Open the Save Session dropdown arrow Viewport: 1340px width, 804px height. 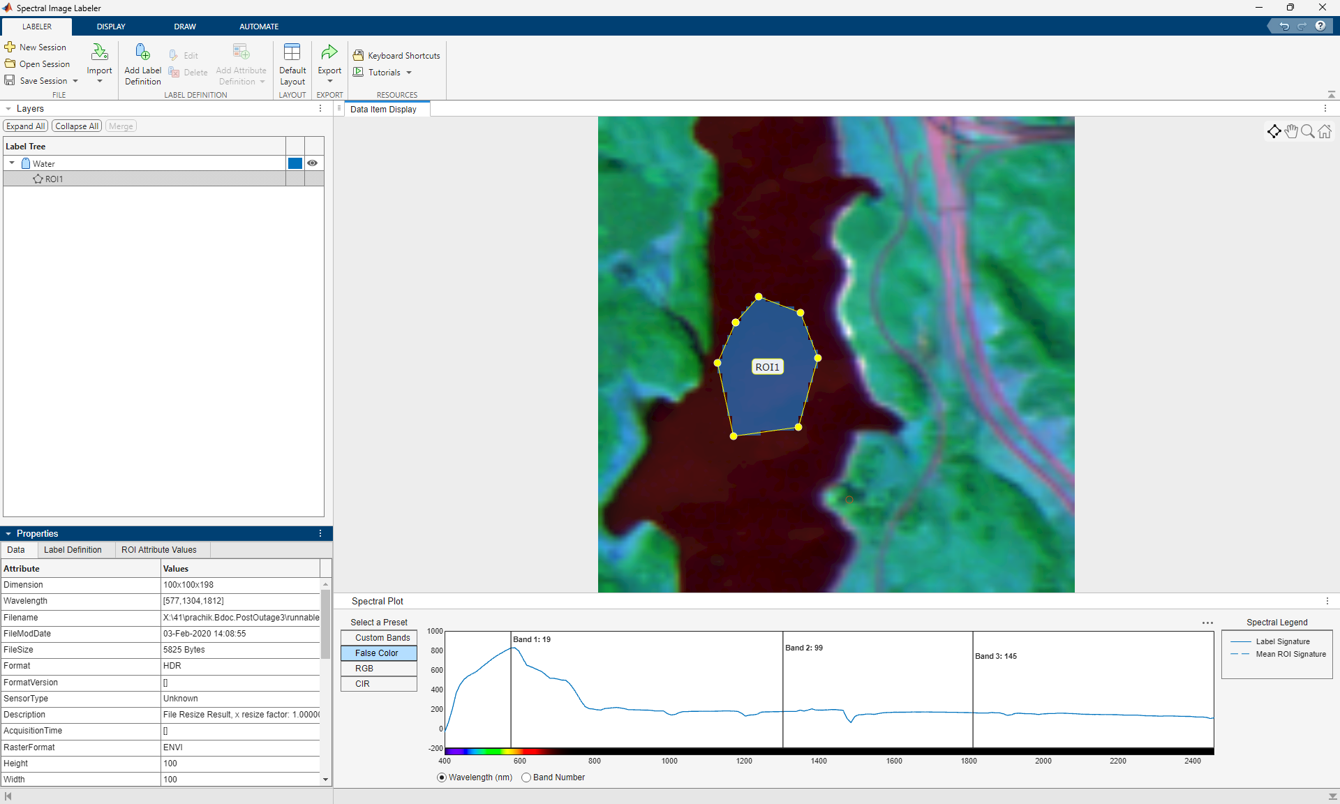(x=75, y=80)
